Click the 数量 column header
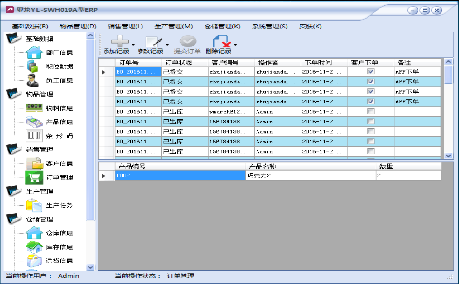This screenshot has height=284, width=459. [409, 166]
